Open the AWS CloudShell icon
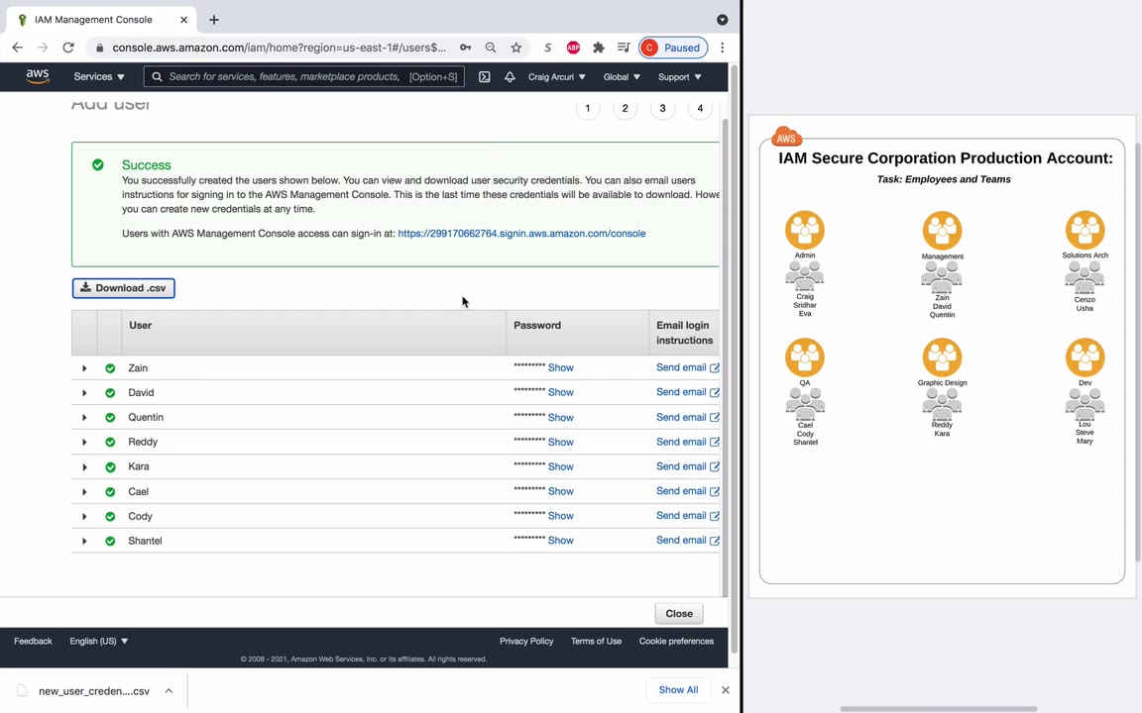1142x713 pixels. tap(485, 77)
